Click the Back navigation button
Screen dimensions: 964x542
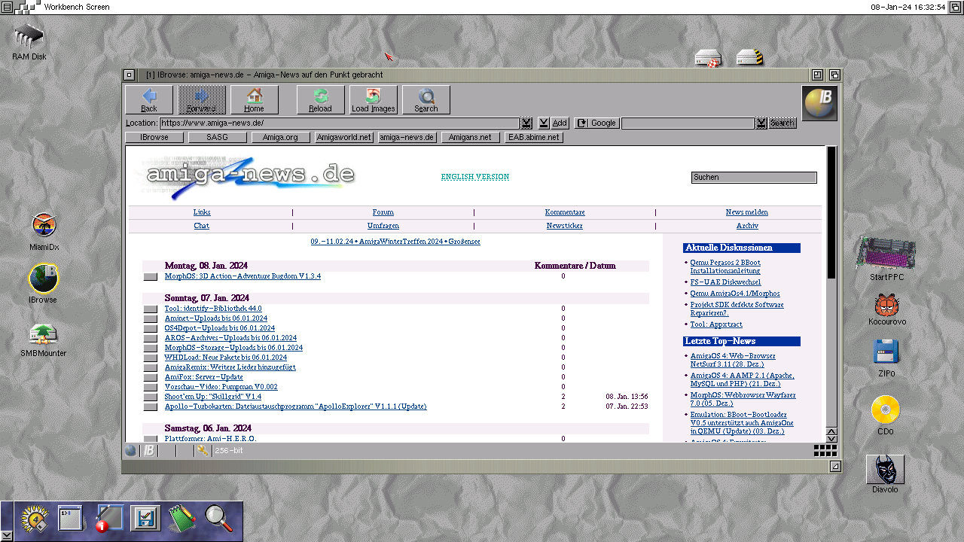(149, 99)
